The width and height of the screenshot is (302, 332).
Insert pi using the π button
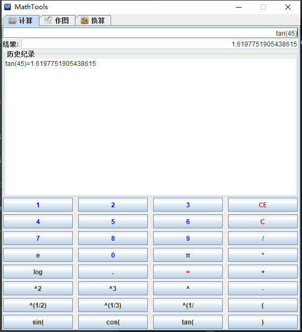(x=188, y=255)
